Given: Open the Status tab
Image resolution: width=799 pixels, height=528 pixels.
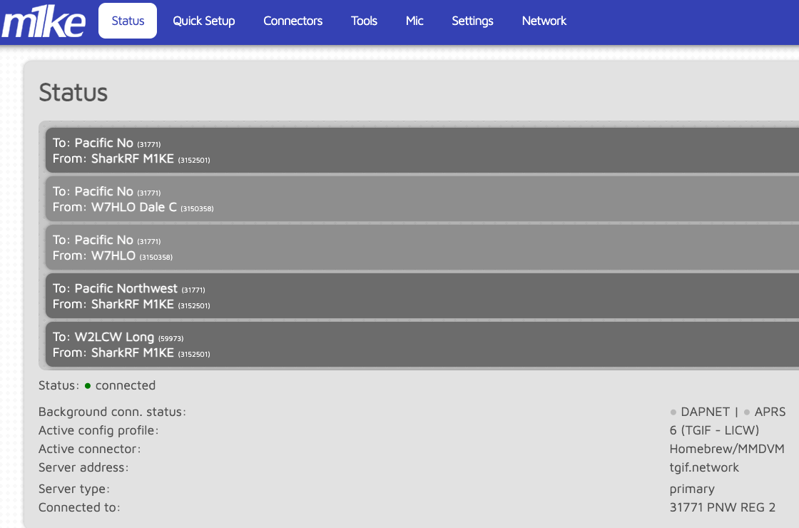Looking at the screenshot, I should click(x=128, y=21).
